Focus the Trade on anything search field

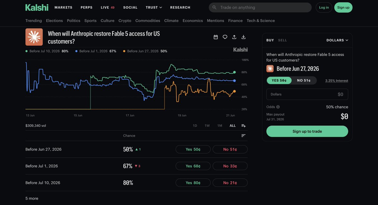[x=260, y=8]
